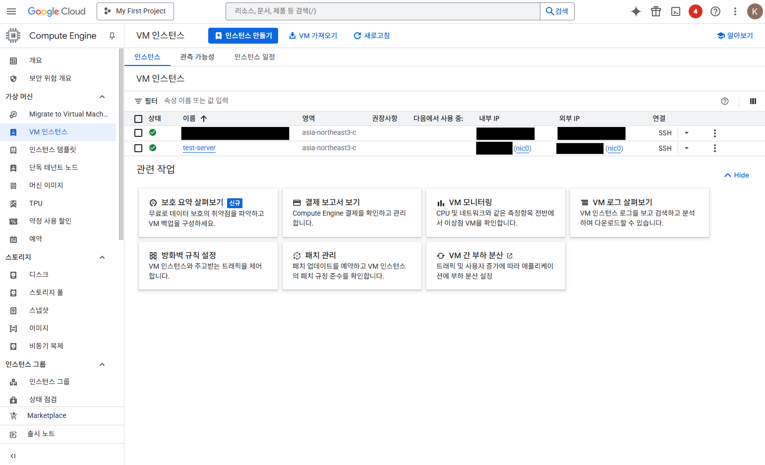Sort by name ascending arrow

tap(204, 118)
